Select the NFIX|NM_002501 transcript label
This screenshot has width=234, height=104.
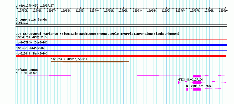[27, 73]
